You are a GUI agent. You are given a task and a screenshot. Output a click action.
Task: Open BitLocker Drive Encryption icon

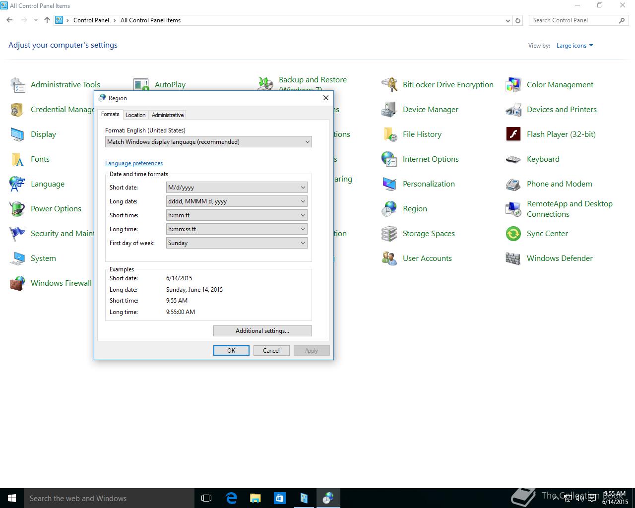tap(389, 85)
